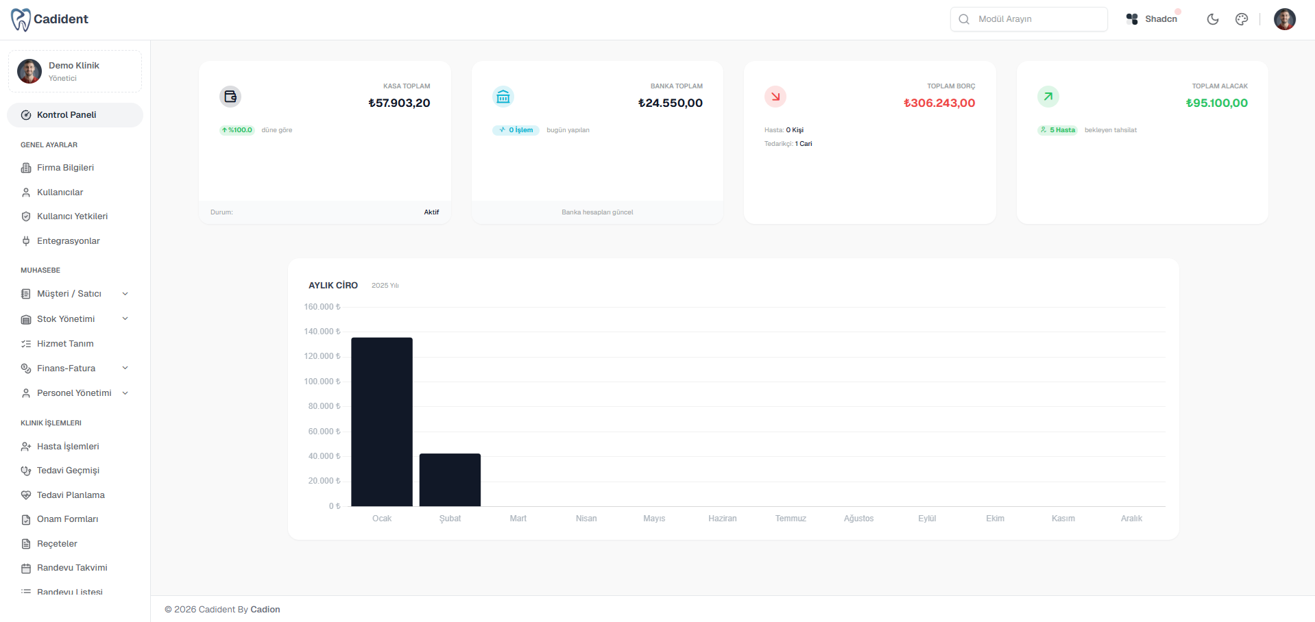Select Kontrol Paneli in the sidebar
The height and width of the screenshot is (622, 1315).
(67, 114)
